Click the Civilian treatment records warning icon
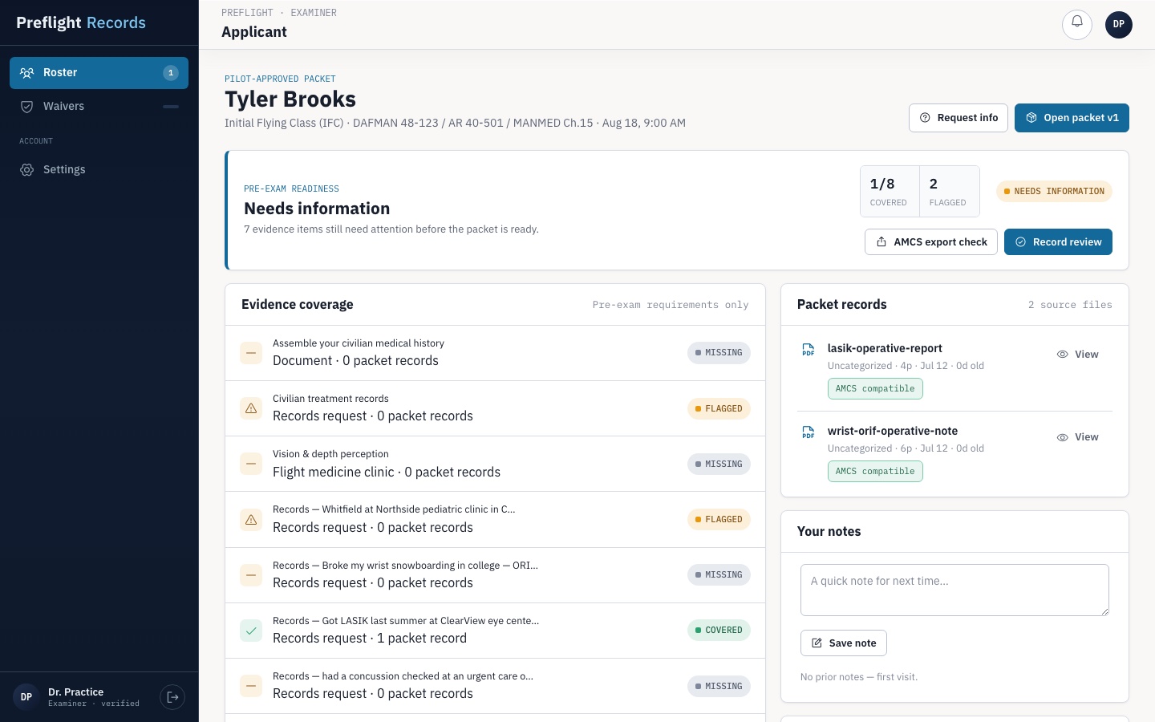Image resolution: width=1155 pixels, height=722 pixels. (x=251, y=409)
